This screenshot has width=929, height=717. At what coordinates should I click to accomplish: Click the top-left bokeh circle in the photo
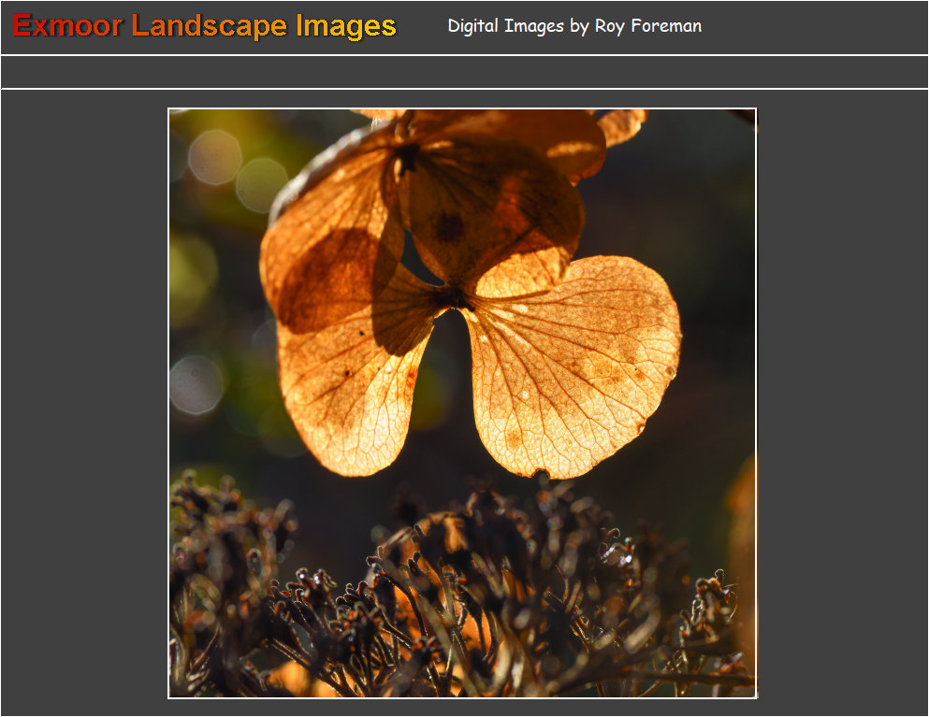(214, 156)
